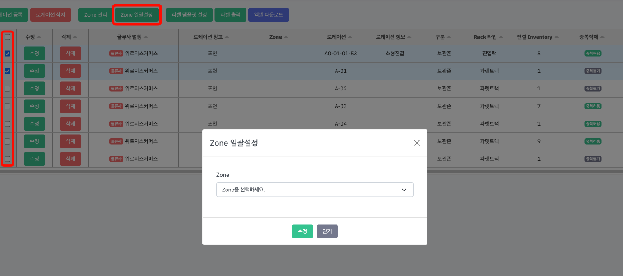The width and height of the screenshot is (623, 276).
Task: Toggle the select-all checkbox in table header
Action: 8,37
